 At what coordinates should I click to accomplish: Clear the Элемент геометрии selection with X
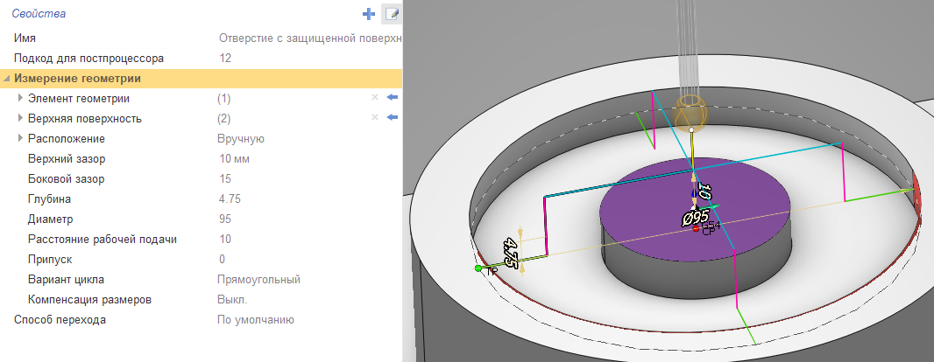point(374,98)
